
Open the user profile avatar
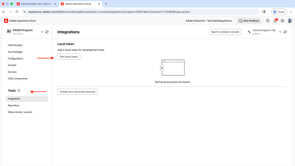click(x=290, y=21)
